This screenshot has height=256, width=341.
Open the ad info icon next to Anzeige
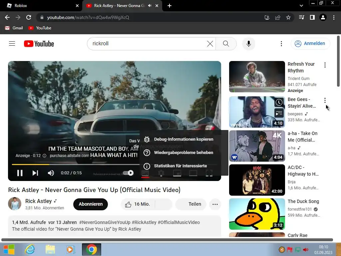coord(44,156)
